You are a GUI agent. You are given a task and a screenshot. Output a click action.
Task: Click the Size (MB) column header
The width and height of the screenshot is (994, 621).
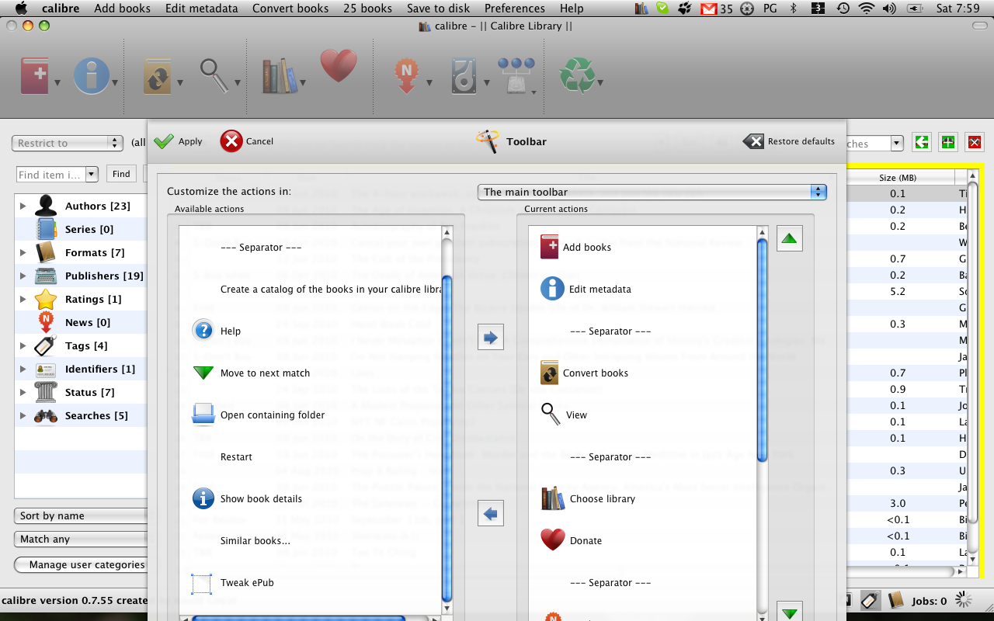(x=898, y=178)
